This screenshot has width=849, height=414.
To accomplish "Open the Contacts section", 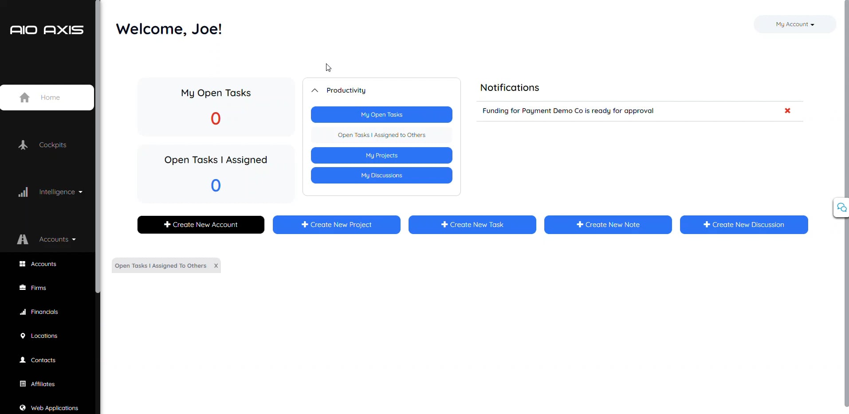I will (43, 360).
